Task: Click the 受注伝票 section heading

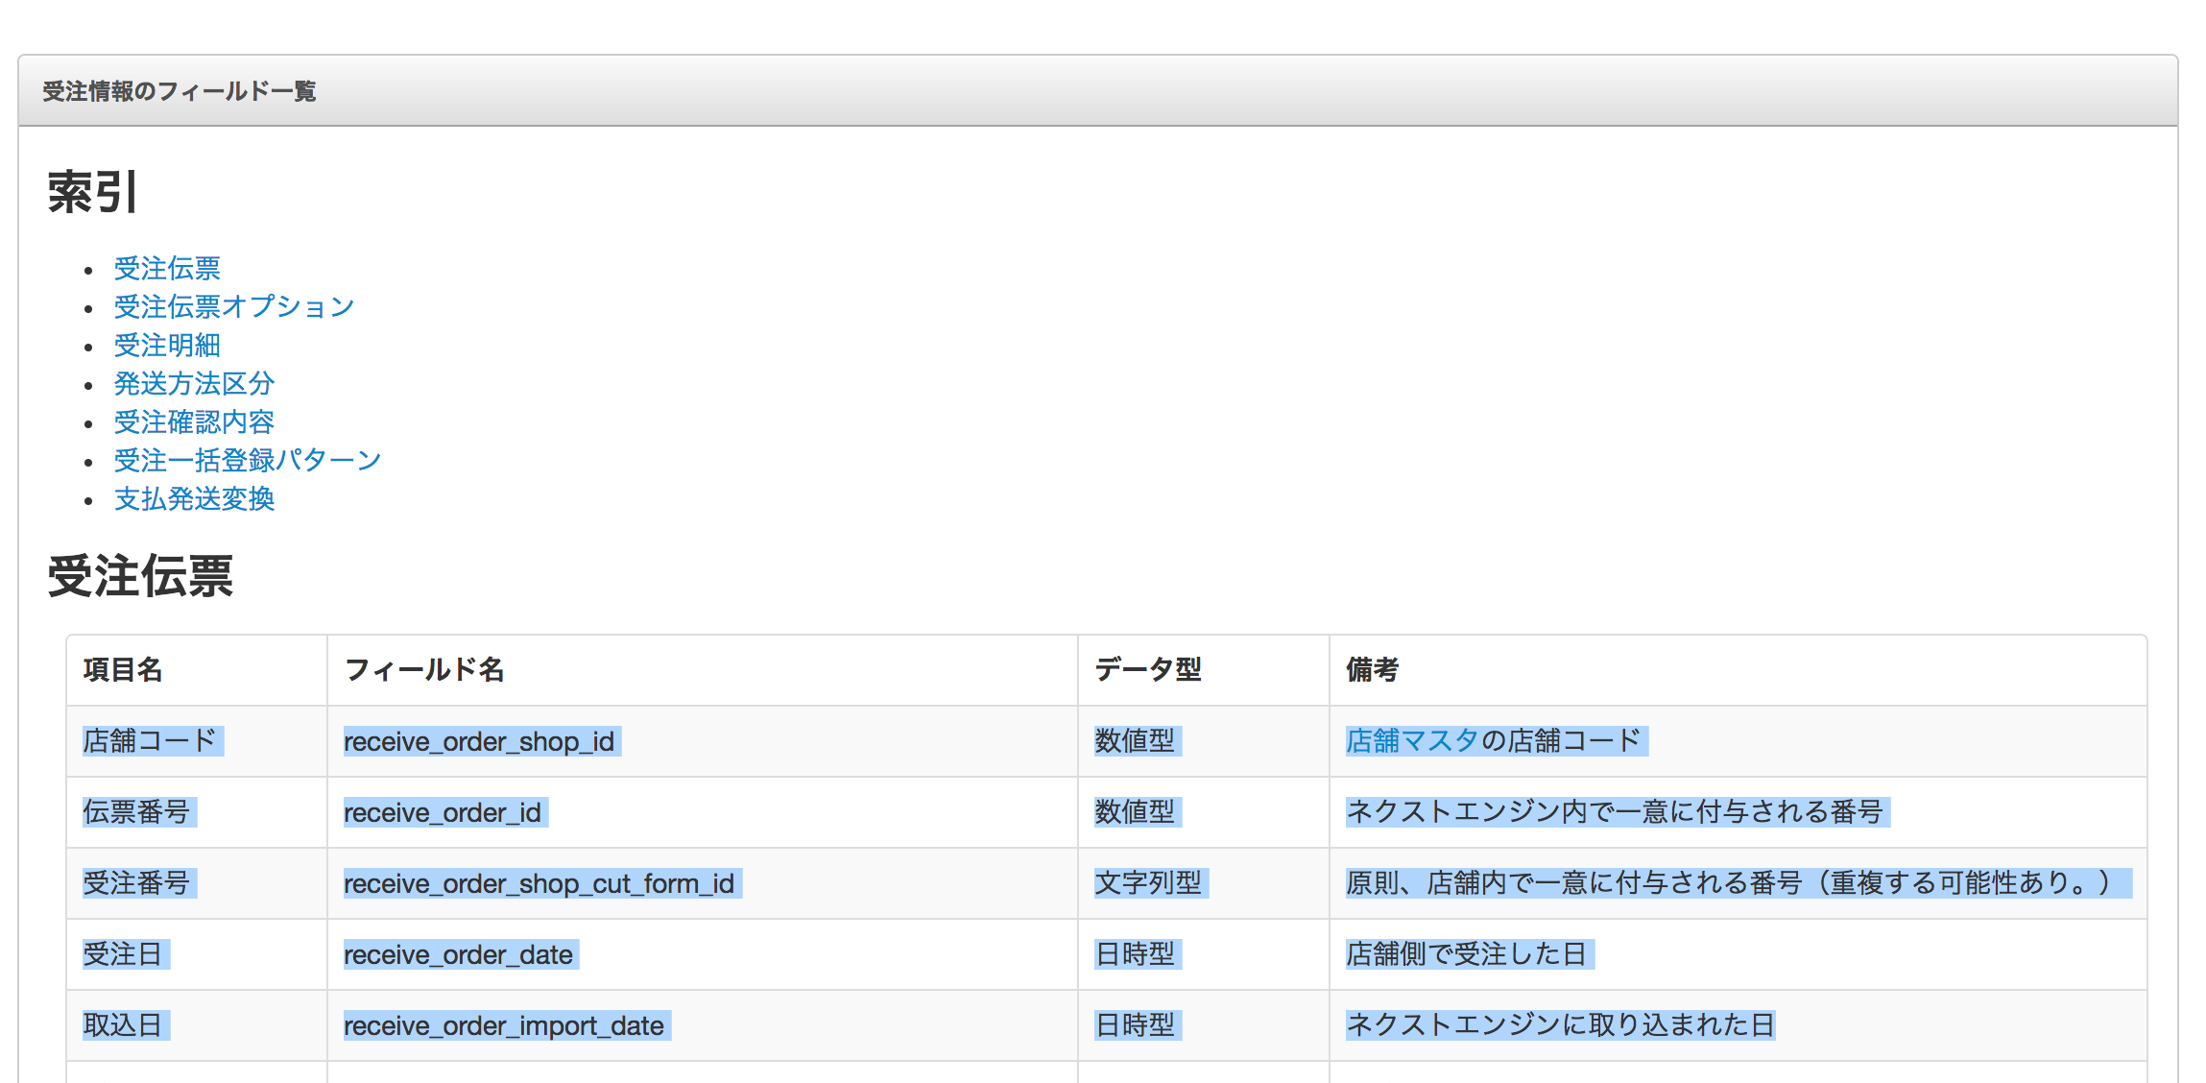Action: click(140, 576)
